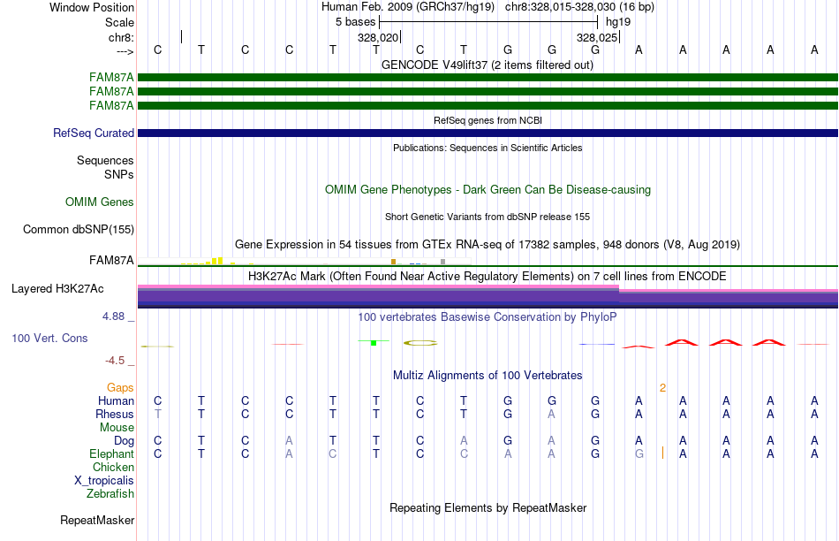The height and width of the screenshot is (541, 839).
Task: Click the green PhyloP conservation peak
Action: point(374,342)
